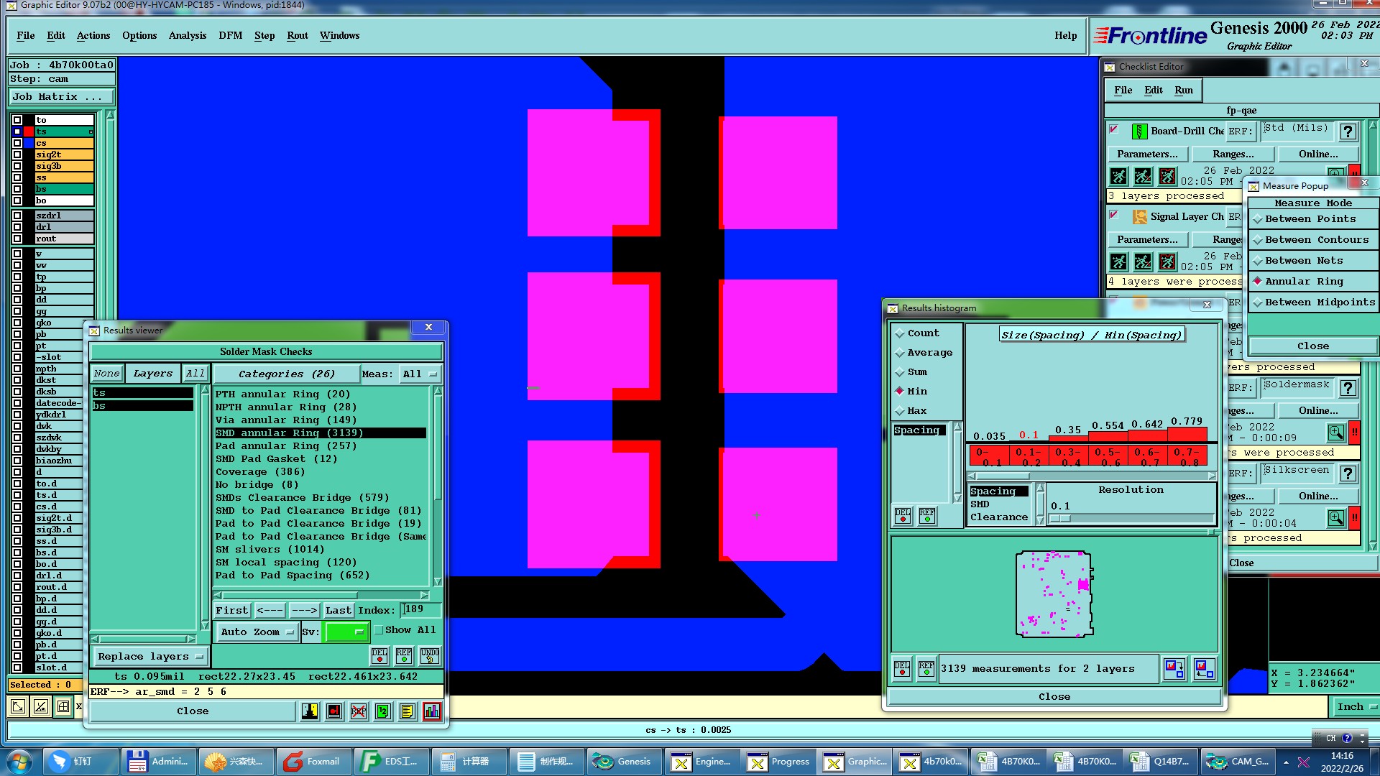1380x776 pixels.
Task: Click the Last result navigation button
Action: 338,611
